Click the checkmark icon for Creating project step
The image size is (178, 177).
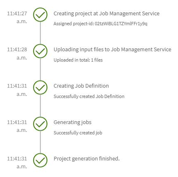pos(40,14)
